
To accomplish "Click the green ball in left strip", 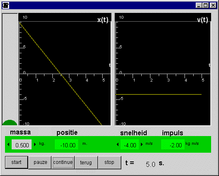I will click(x=10, y=123).
